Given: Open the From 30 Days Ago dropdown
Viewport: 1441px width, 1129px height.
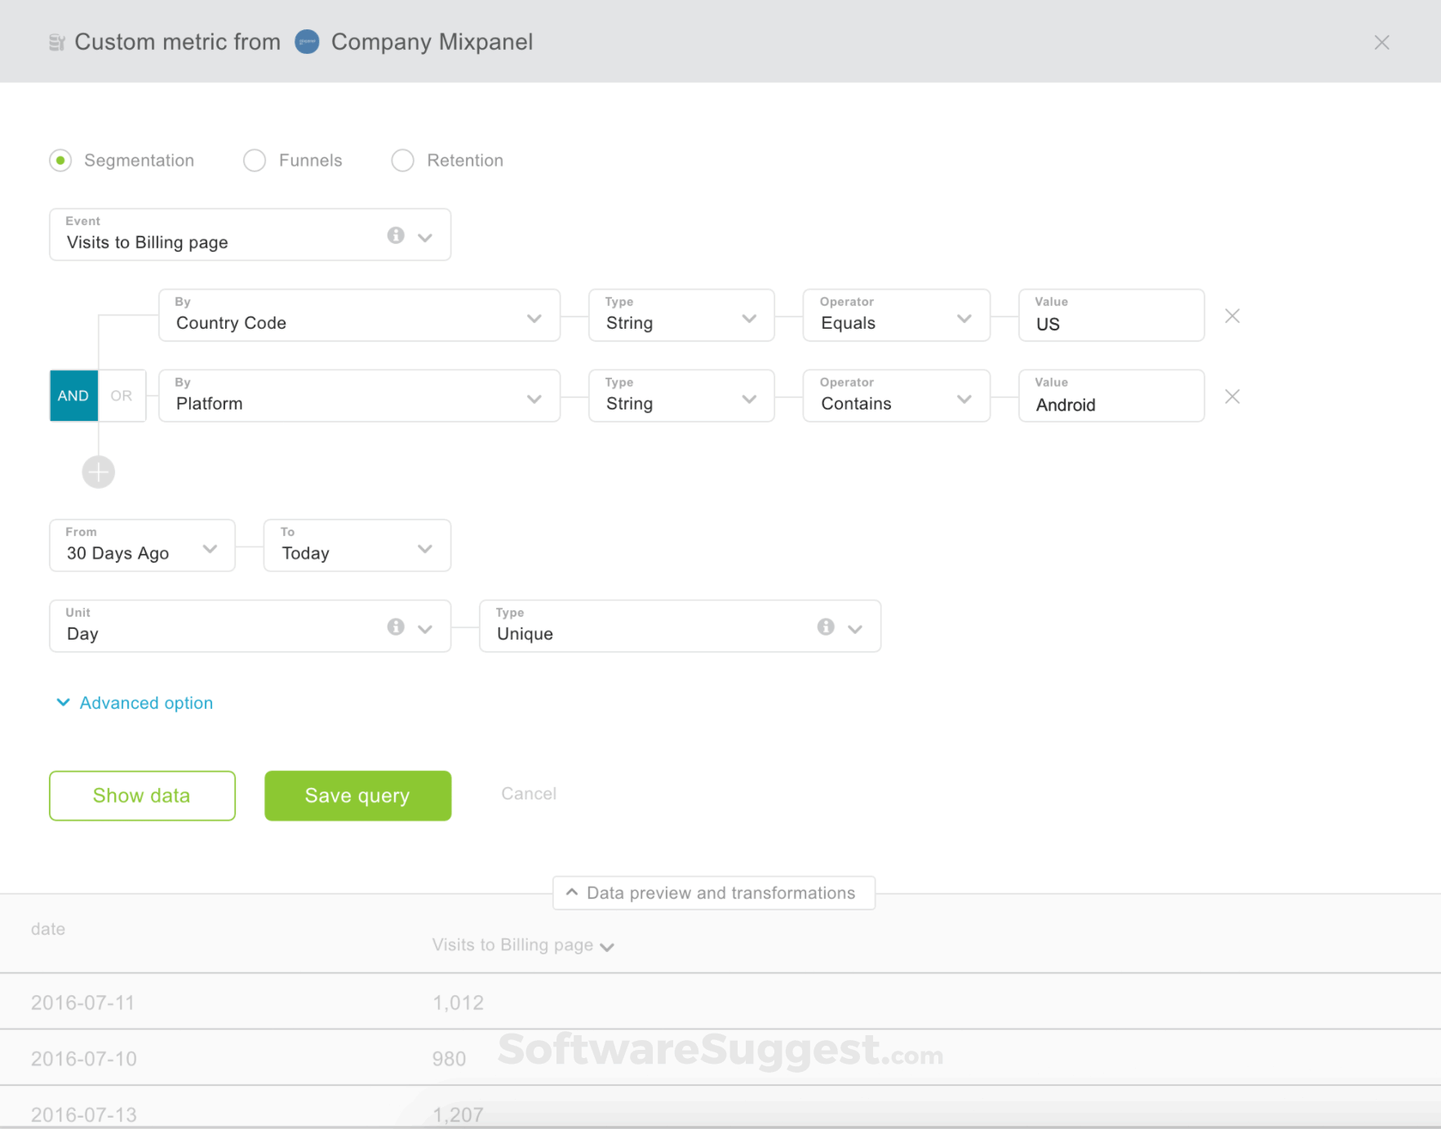Looking at the screenshot, I should click(x=142, y=546).
